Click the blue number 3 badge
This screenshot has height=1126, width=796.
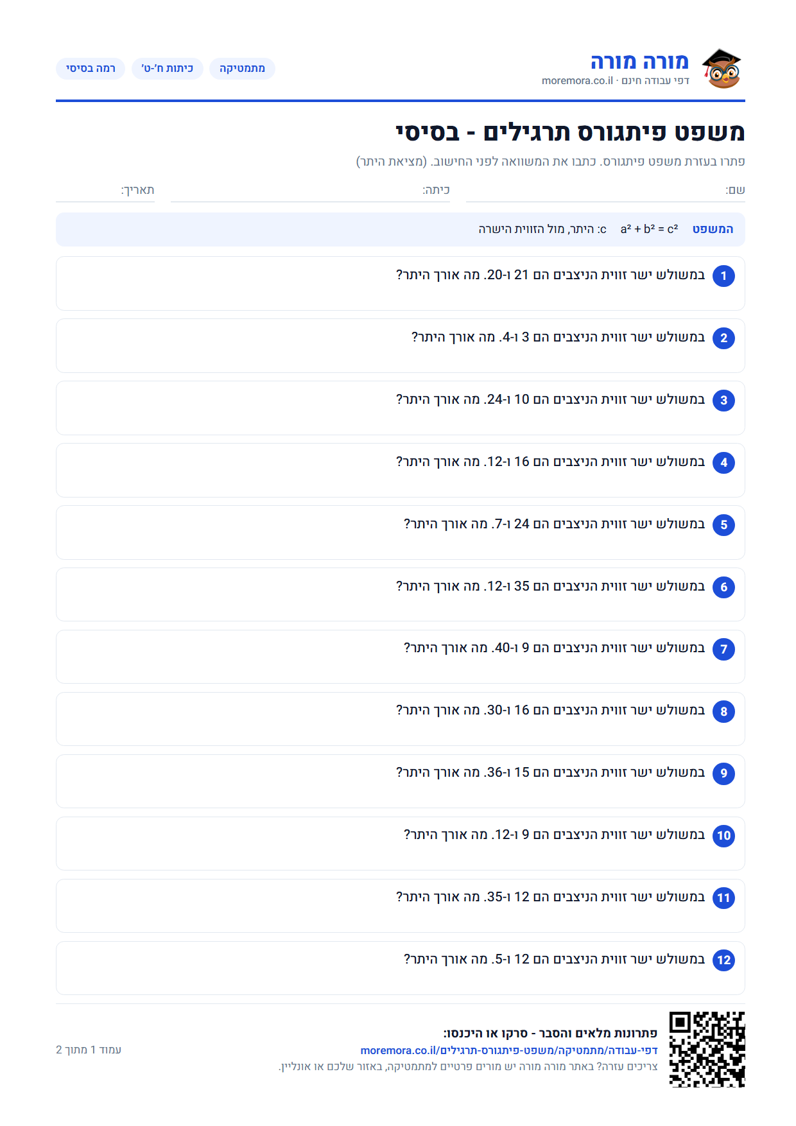click(723, 401)
